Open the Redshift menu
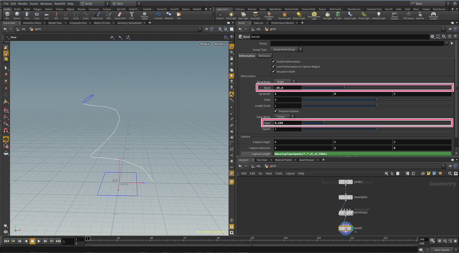 (x=60, y=4)
